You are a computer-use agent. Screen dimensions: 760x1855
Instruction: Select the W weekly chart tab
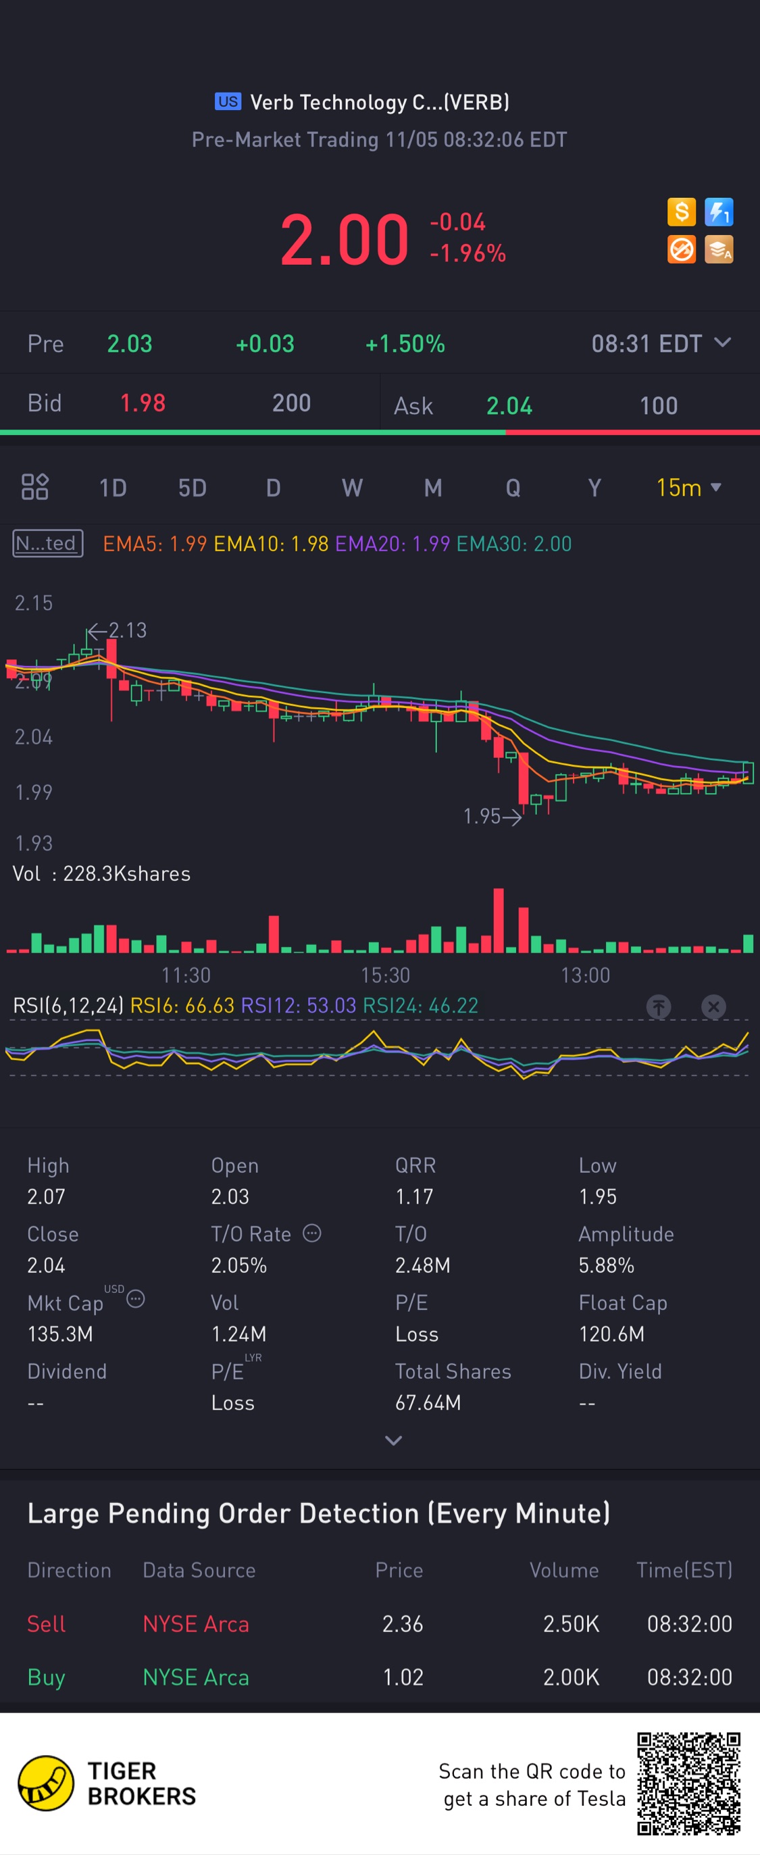pos(352,488)
